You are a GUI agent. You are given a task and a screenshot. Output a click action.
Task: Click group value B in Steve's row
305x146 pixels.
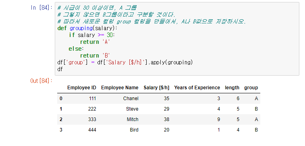click(x=256, y=109)
